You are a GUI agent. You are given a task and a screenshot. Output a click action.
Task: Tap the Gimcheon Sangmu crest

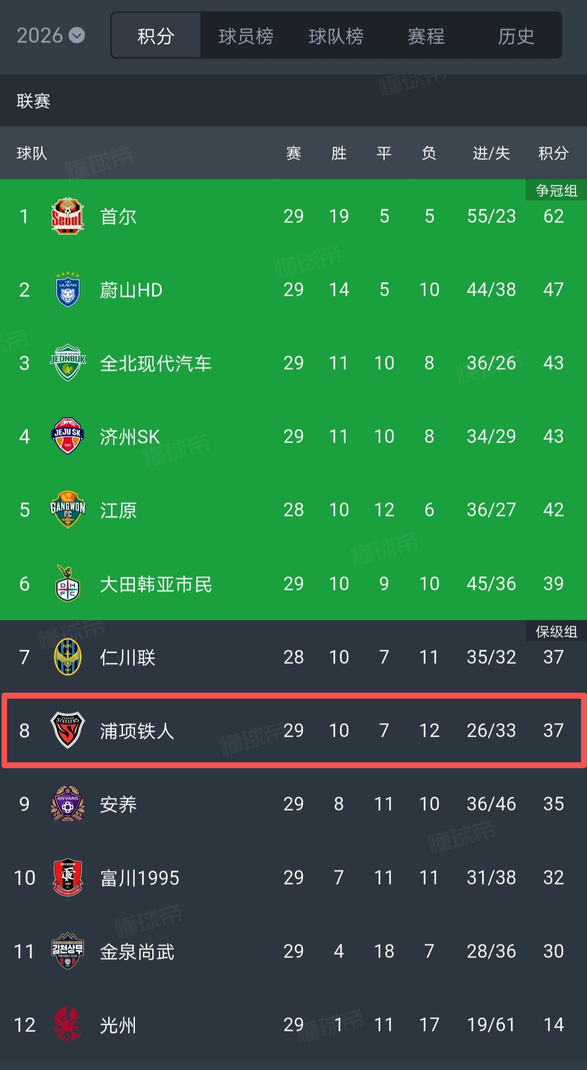(x=68, y=951)
